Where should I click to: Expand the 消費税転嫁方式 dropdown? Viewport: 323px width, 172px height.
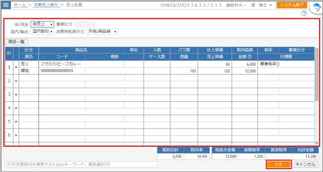(x=102, y=32)
